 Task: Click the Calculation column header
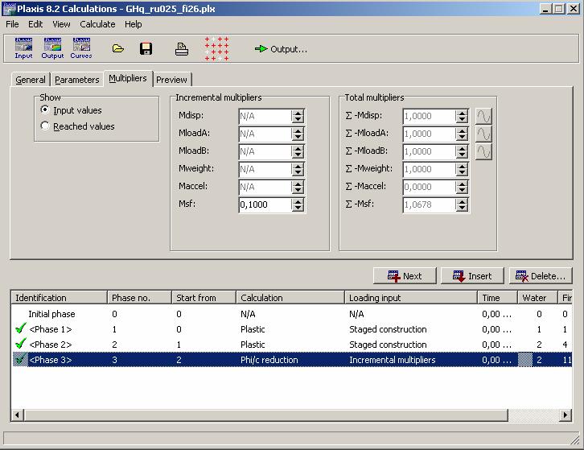[290, 298]
